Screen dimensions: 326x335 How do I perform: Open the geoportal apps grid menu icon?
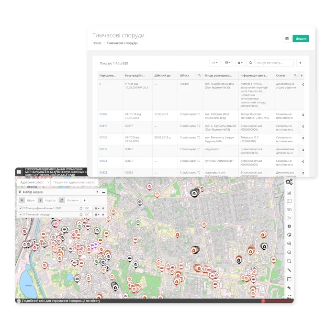19,172
